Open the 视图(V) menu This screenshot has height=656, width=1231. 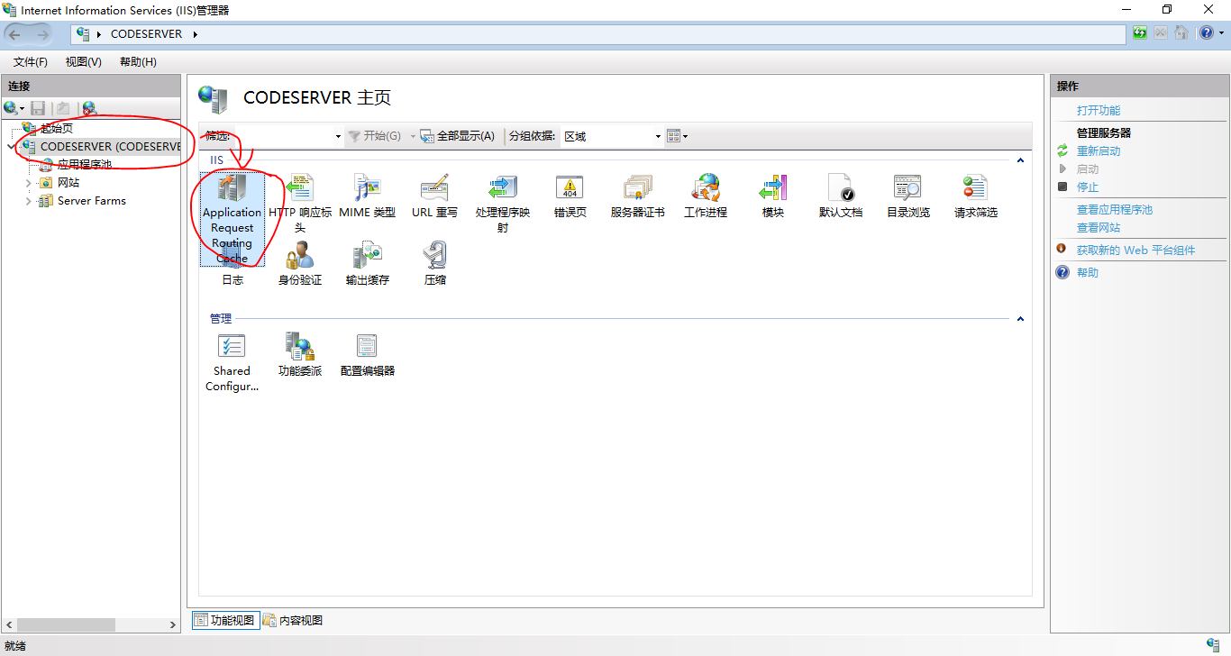click(x=83, y=62)
